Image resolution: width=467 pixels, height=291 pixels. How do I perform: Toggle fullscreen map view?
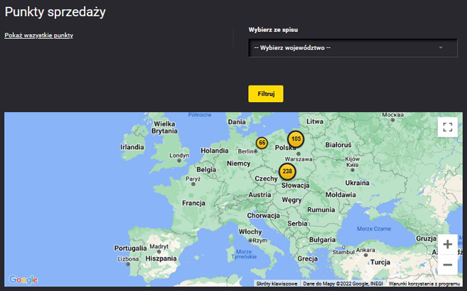click(x=447, y=127)
